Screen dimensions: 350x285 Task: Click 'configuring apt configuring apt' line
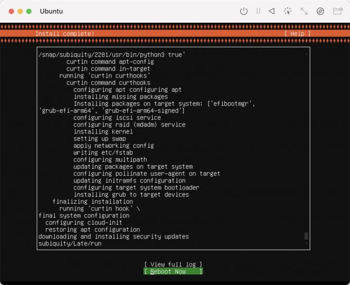127,90
